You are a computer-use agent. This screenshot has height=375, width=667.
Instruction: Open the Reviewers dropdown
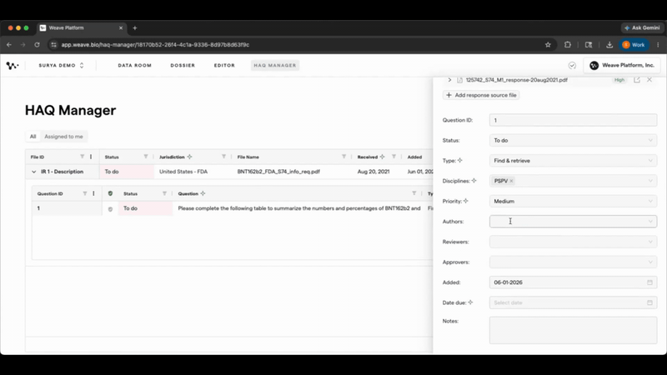click(573, 242)
